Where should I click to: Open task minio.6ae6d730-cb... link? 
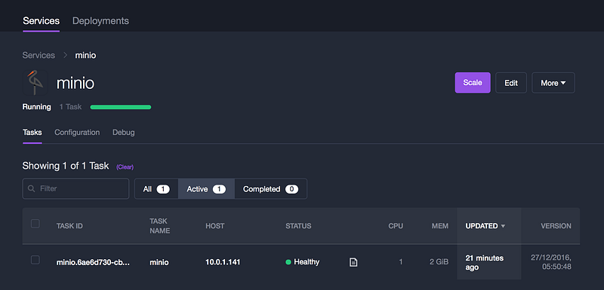tap(93, 262)
